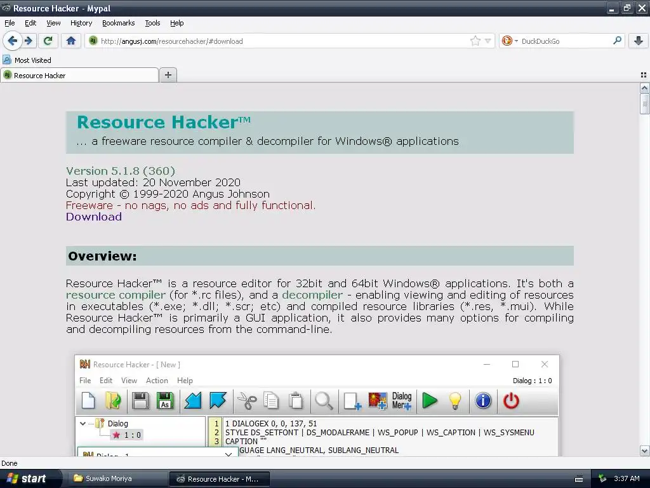This screenshot has width=650, height=488.
Task: Open the DuckDuckGo search engine selector
Action: pos(510,41)
